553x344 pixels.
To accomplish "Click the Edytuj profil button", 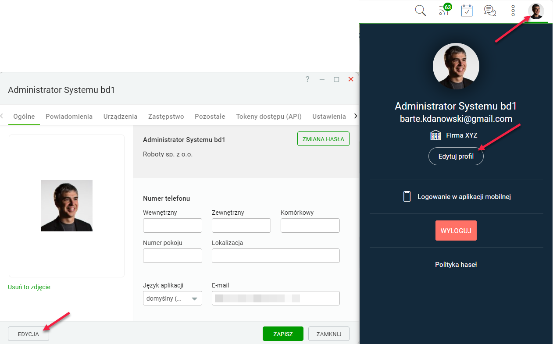I will (456, 156).
